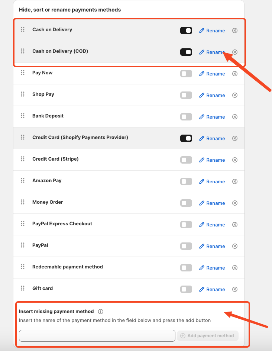
Task: Rename the Shop Pay payment method
Action: (212, 95)
